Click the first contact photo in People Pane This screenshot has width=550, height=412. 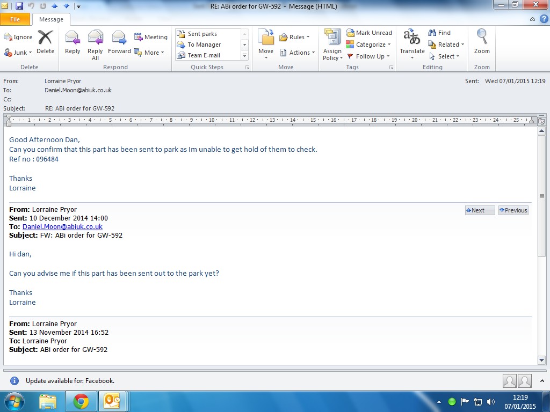509,381
